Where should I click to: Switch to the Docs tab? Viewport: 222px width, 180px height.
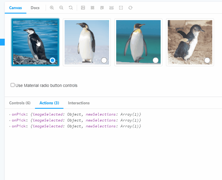(35, 8)
